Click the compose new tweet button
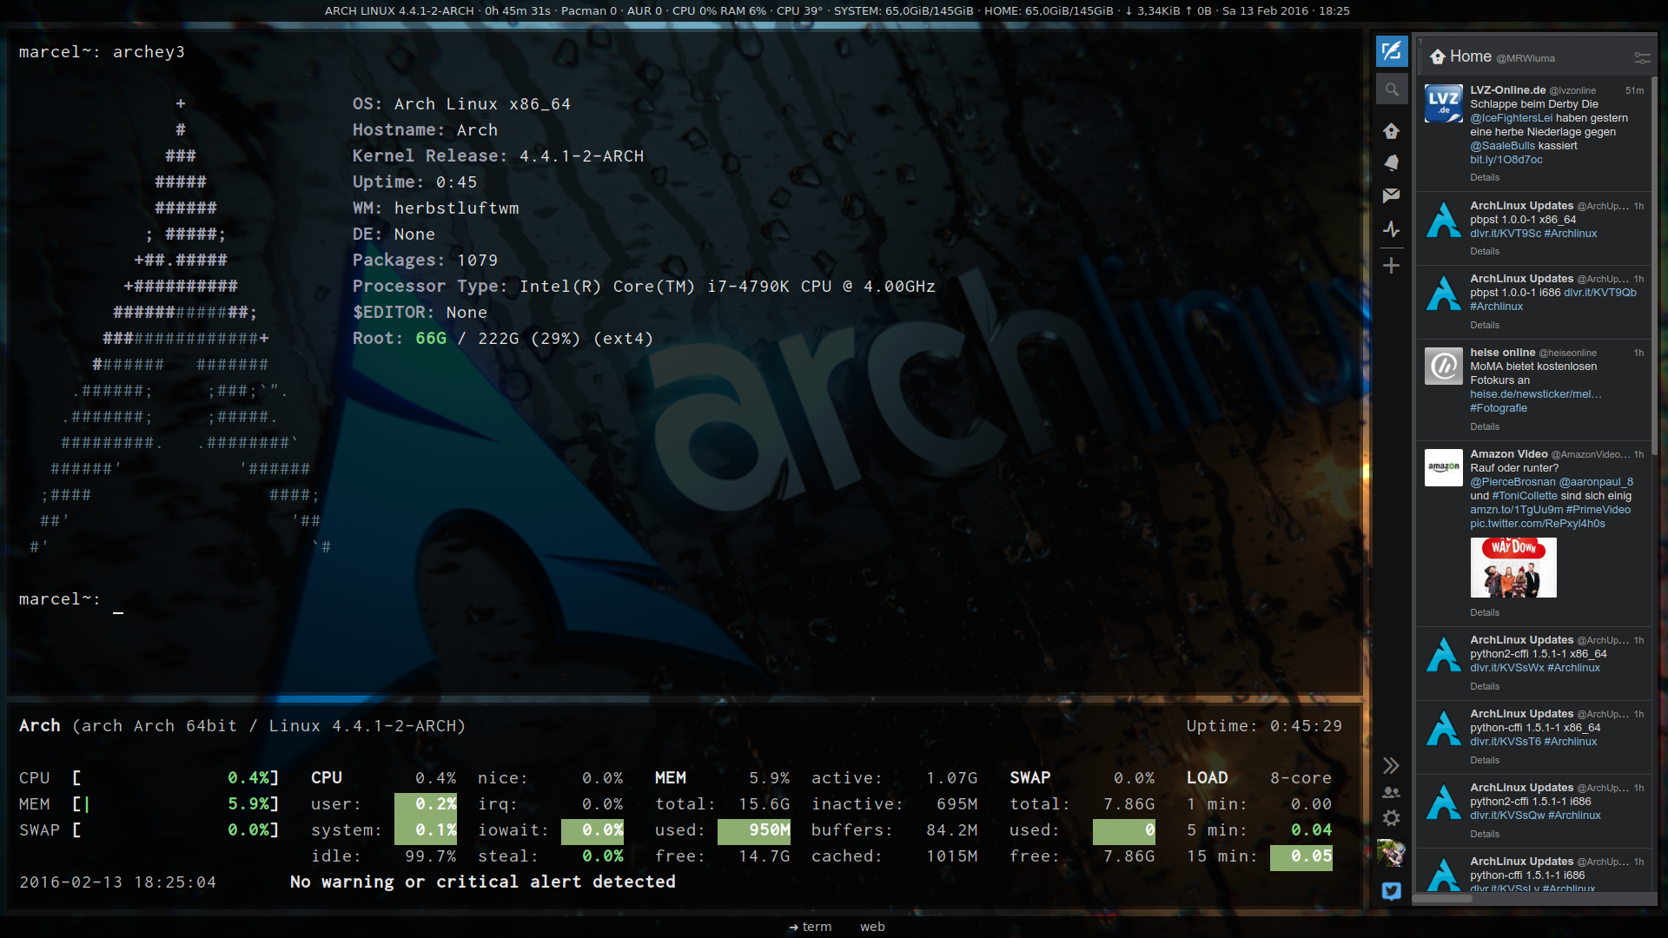 tap(1391, 51)
